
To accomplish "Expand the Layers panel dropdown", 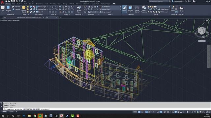I will (155, 14).
